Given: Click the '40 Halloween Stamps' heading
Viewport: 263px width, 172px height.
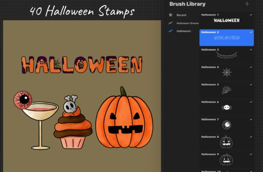Looking at the screenshot, I should (82, 11).
